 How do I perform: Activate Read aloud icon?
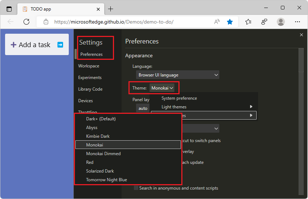click(x=217, y=22)
